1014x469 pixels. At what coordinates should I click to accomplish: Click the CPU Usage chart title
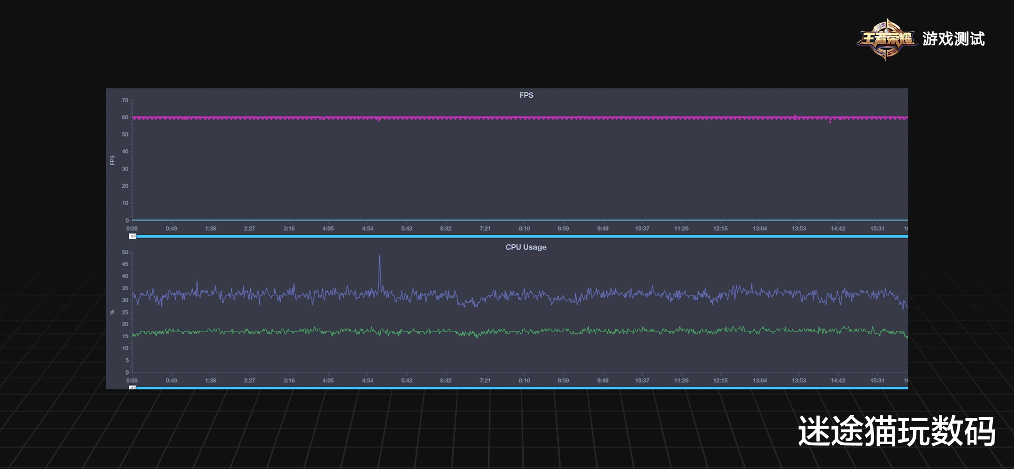coord(525,247)
